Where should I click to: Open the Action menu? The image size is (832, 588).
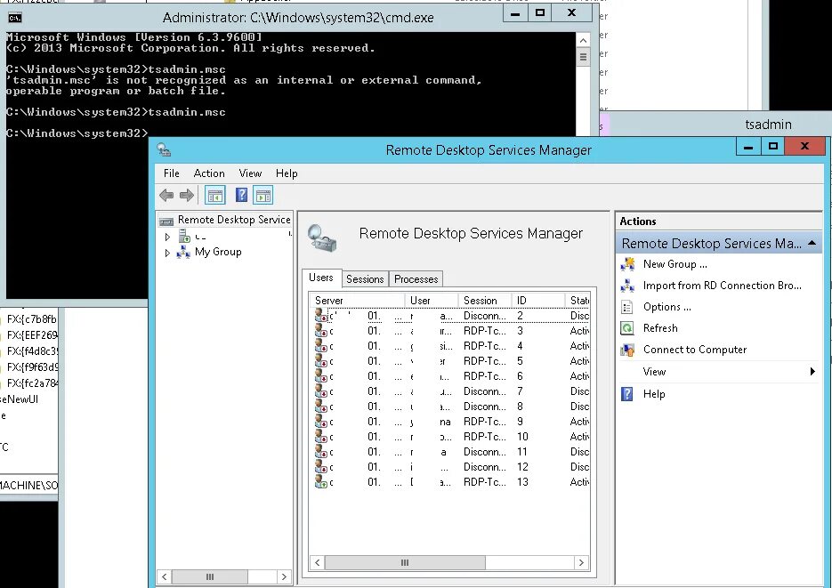209,173
